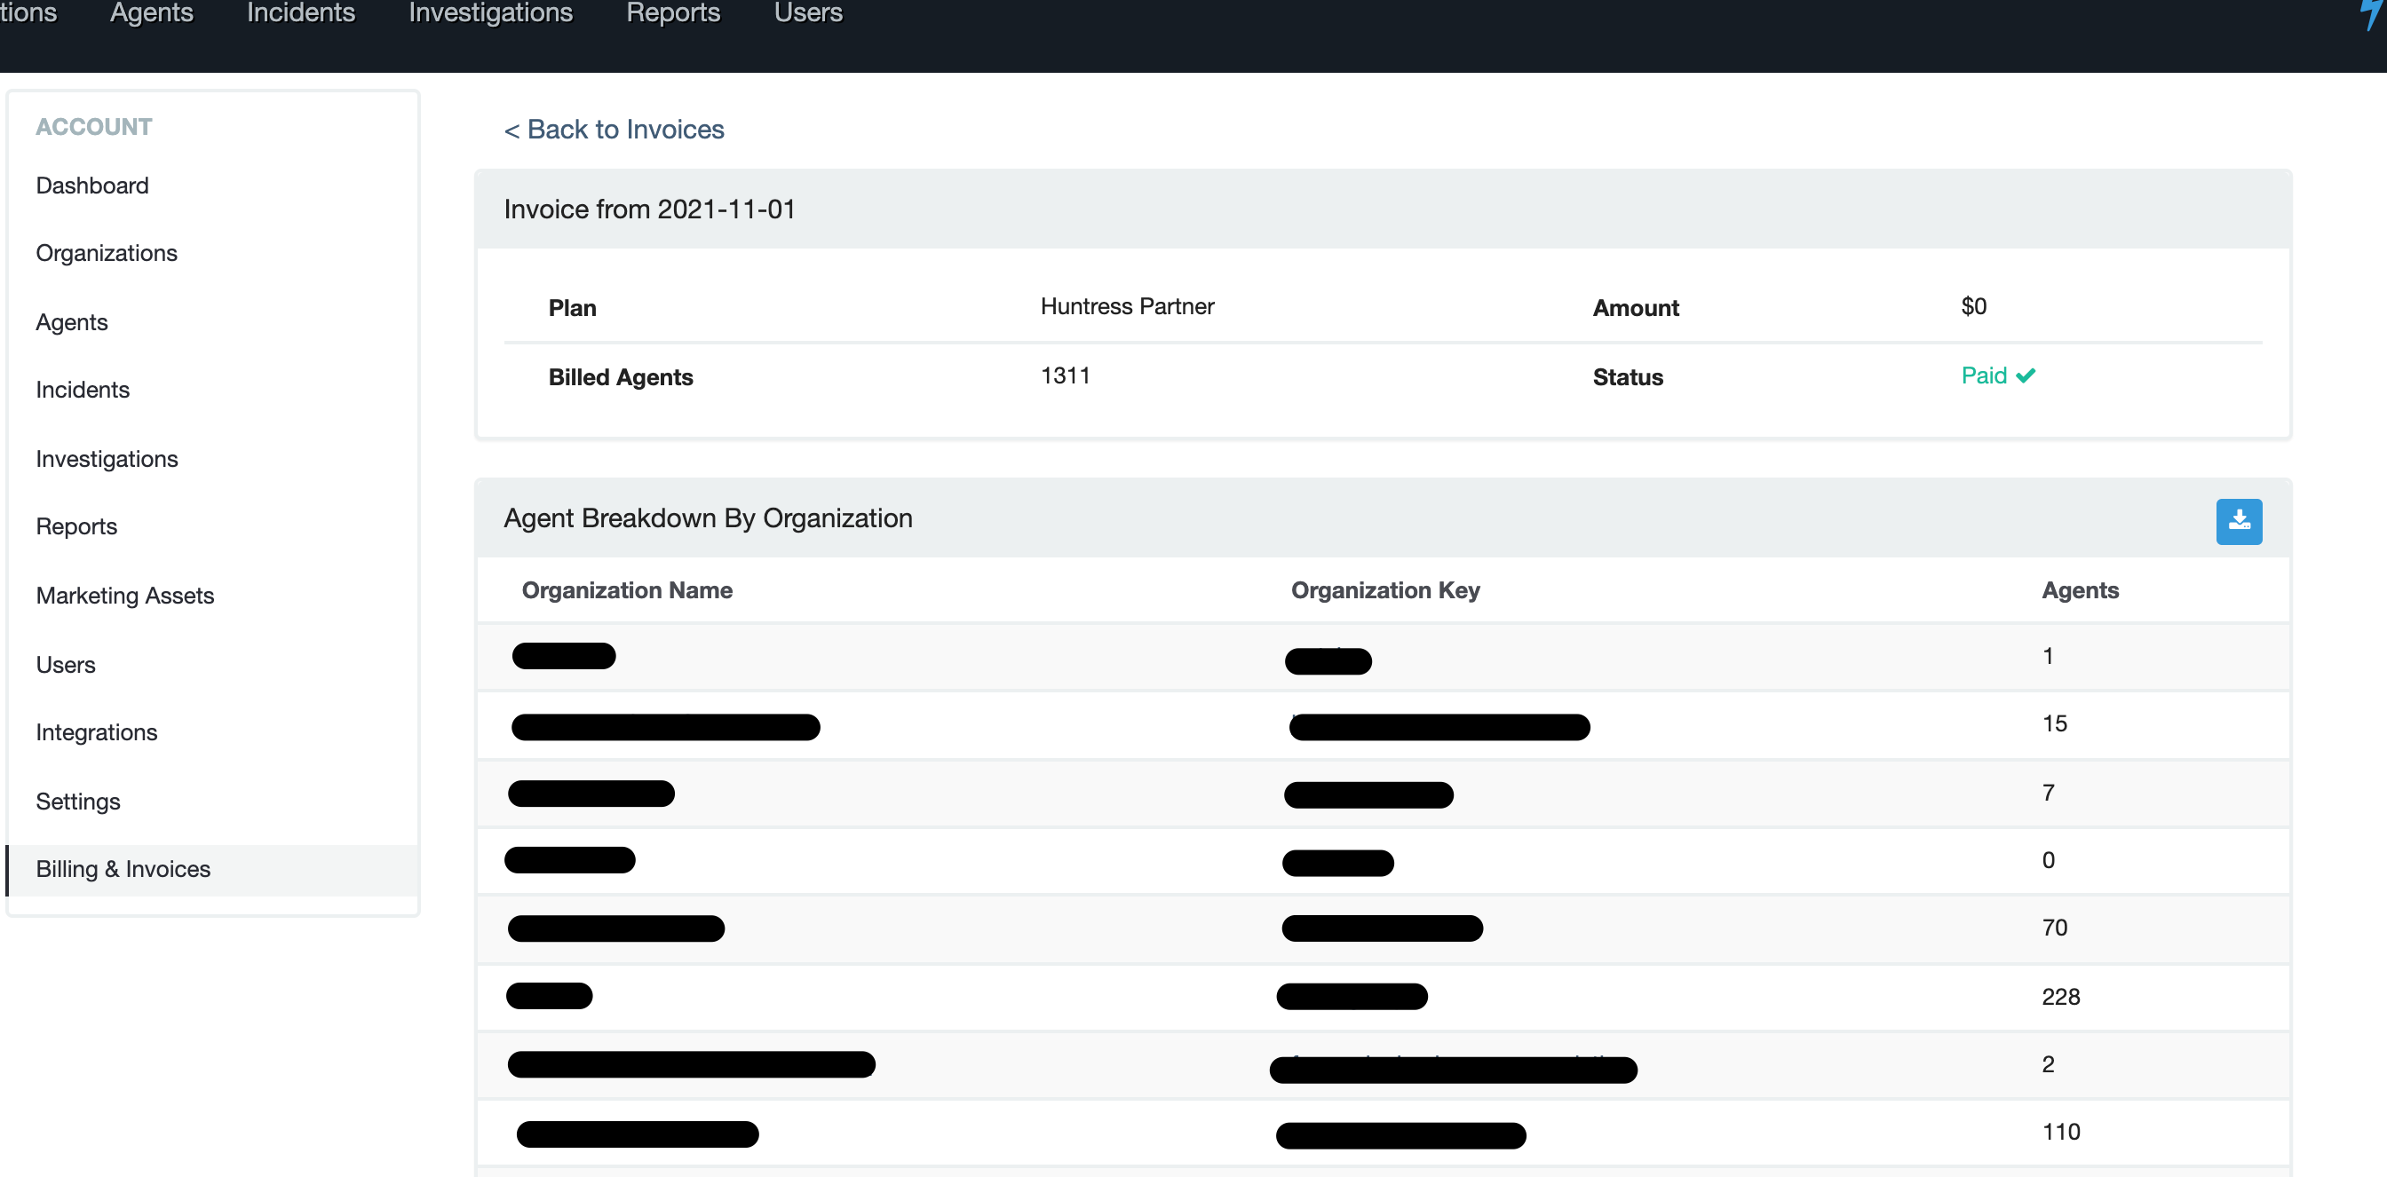Viewport: 2387px width, 1177px height.
Task: Open Agents in the top navigation
Action: pyautogui.click(x=151, y=13)
